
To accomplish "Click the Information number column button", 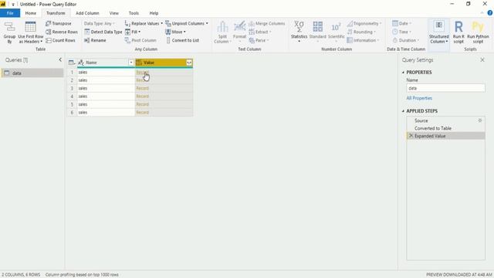I will pyautogui.click(x=363, y=40).
